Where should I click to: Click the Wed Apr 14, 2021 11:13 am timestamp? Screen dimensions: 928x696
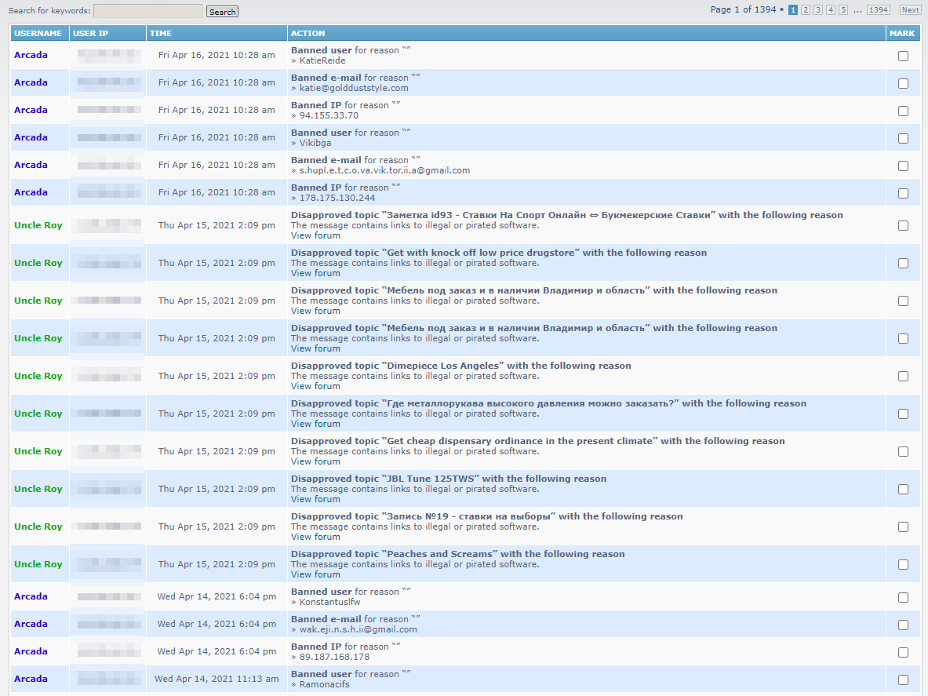click(x=217, y=679)
